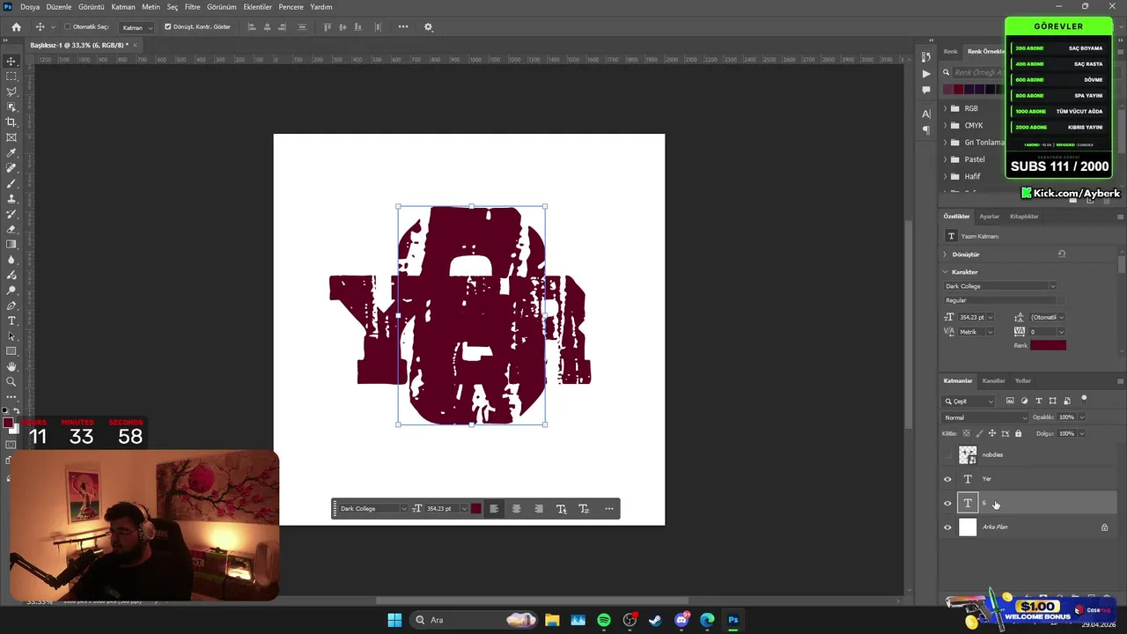Select the Clone Stamp tool
The width and height of the screenshot is (1127, 634).
11,199
